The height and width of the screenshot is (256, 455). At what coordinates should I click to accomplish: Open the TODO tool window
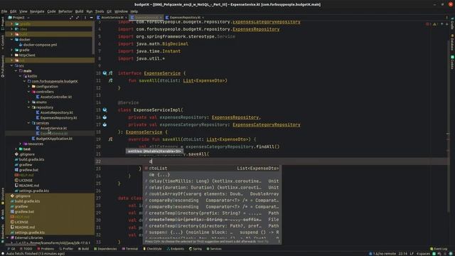click(26, 249)
